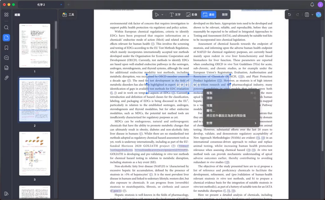Toggle the page thumbnails panel icon
325x200 pixels.
tap(6, 38)
